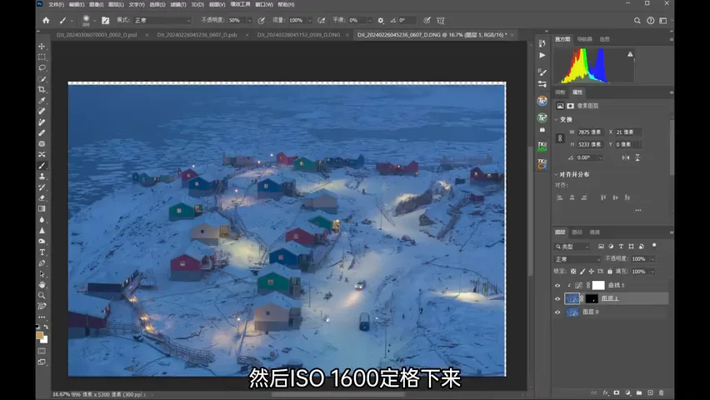Flip vertically in Properties panel
Screen dimensions: 710x400
pos(637,157)
